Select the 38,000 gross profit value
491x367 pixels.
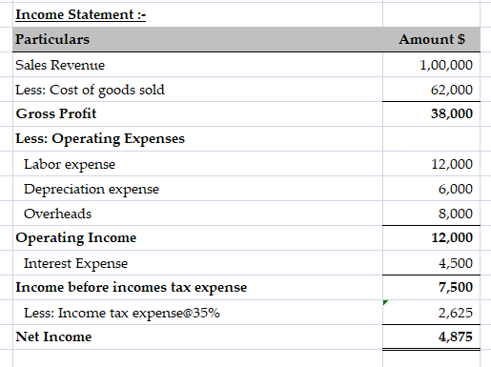[x=432, y=114]
